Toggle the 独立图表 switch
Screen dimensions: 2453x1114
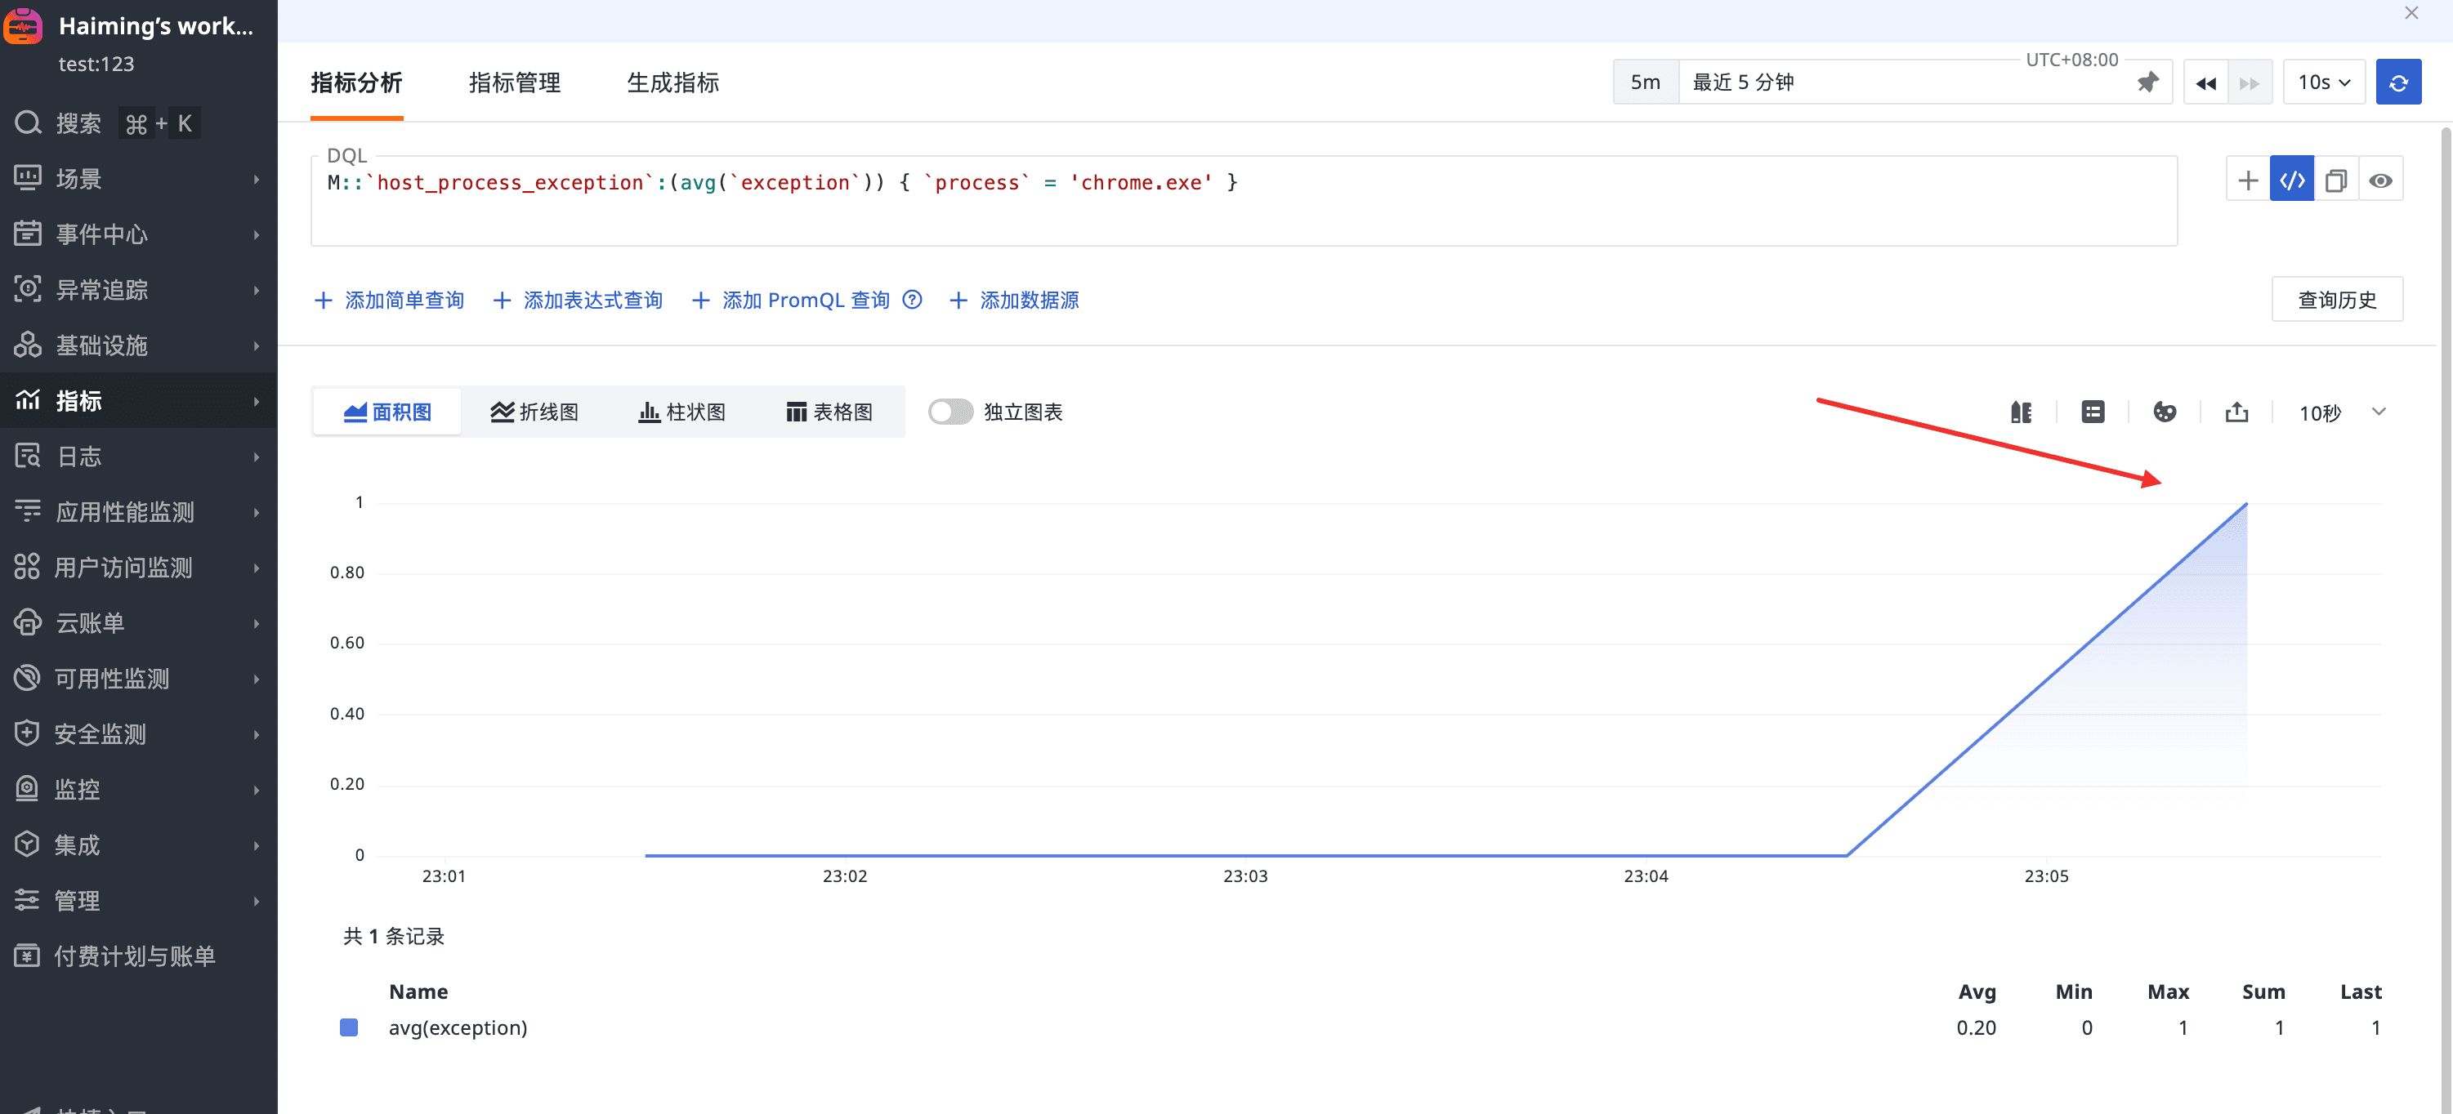tap(950, 412)
